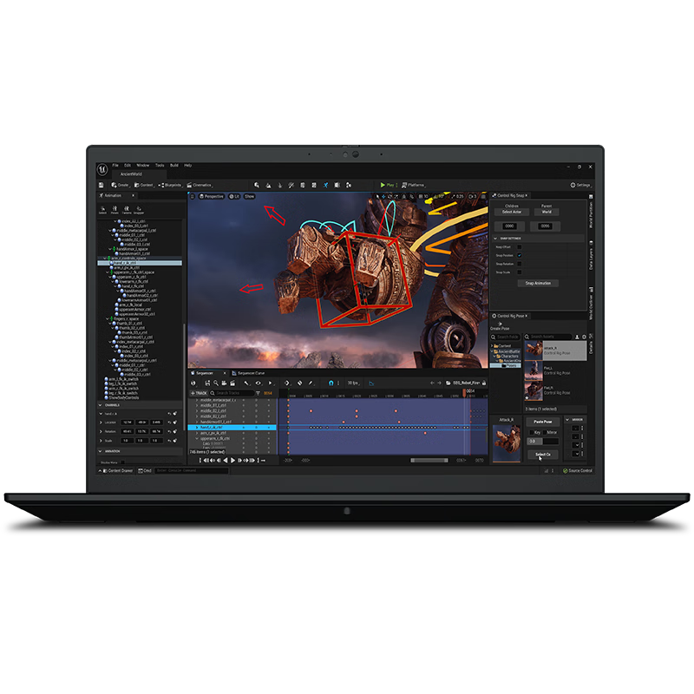Open the Tools menu
The height and width of the screenshot is (694, 694).
(160, 165)
